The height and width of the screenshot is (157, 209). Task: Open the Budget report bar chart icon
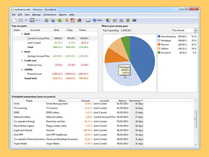pyautogui.click(x=128, y=20)
